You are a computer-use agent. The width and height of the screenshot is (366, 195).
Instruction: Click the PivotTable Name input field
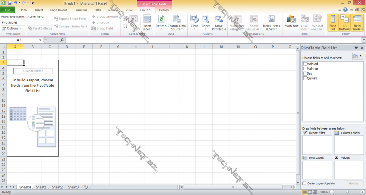tap(13, 22)
